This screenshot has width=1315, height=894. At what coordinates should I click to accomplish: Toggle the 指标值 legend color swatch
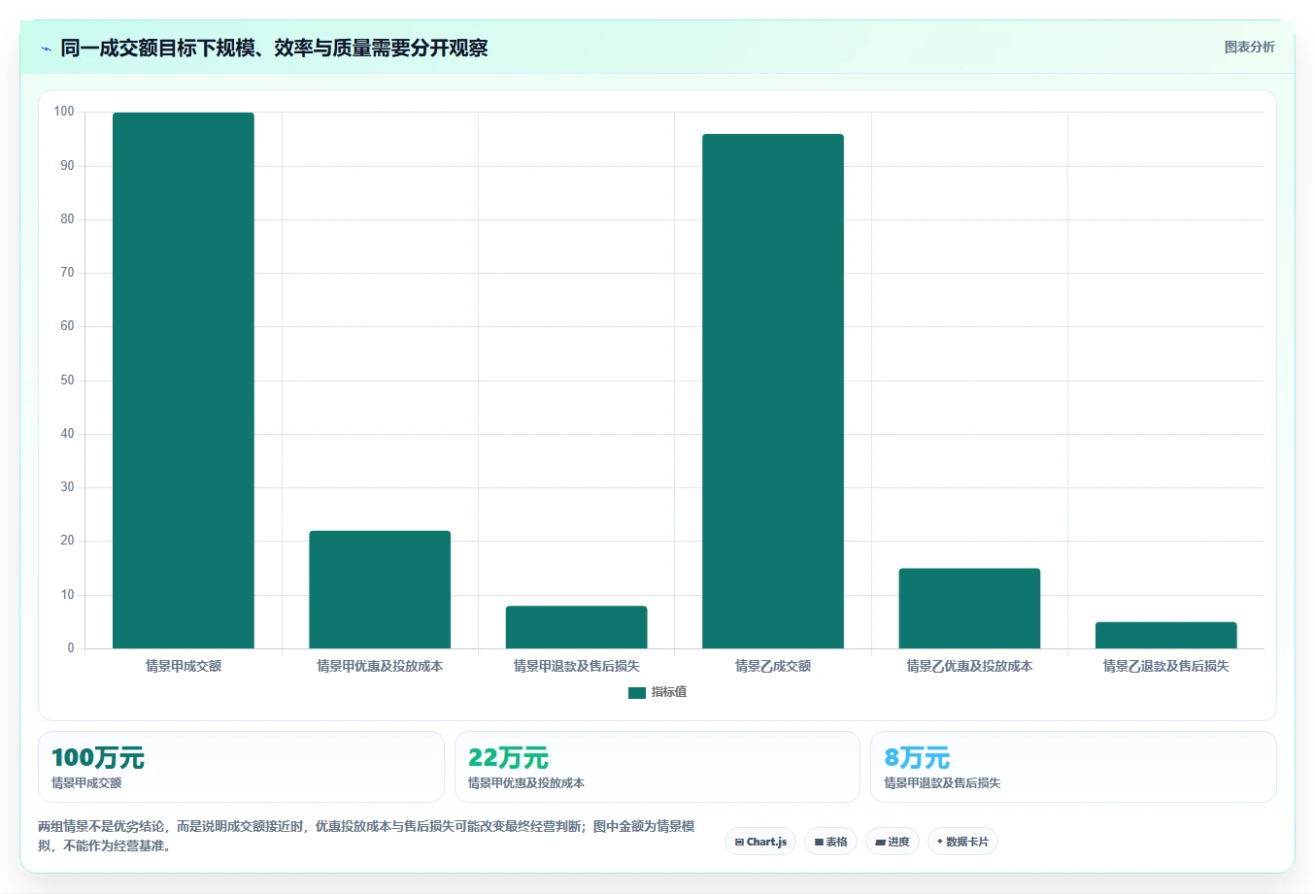click(x=636, y=692)
